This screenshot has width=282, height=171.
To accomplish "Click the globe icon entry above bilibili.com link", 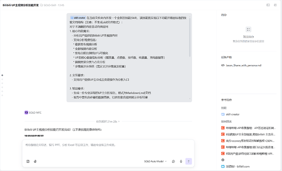I will click(x=223, y=160).
